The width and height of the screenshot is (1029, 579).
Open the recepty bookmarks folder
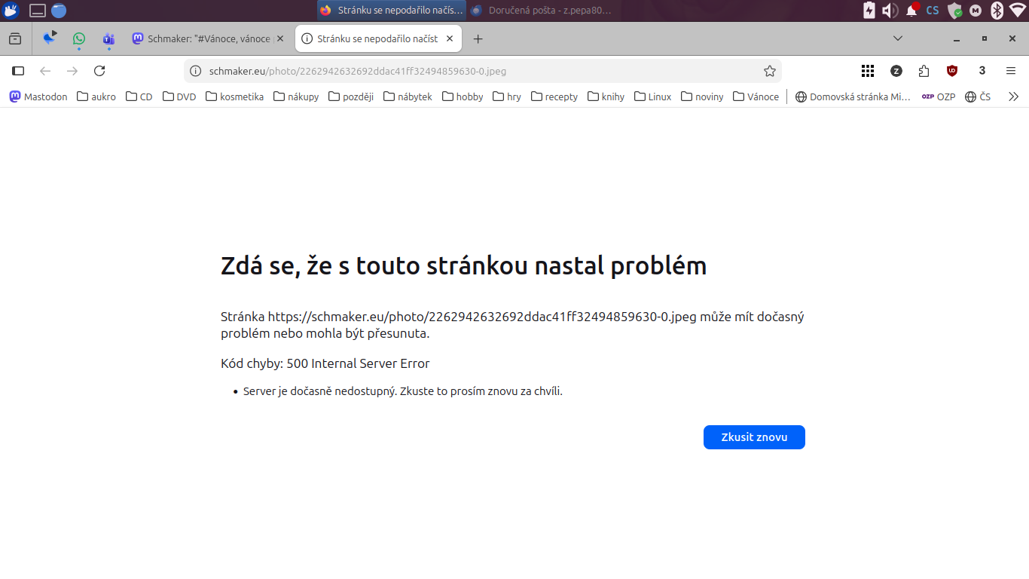pyautogui.click(x=554, y=96)
